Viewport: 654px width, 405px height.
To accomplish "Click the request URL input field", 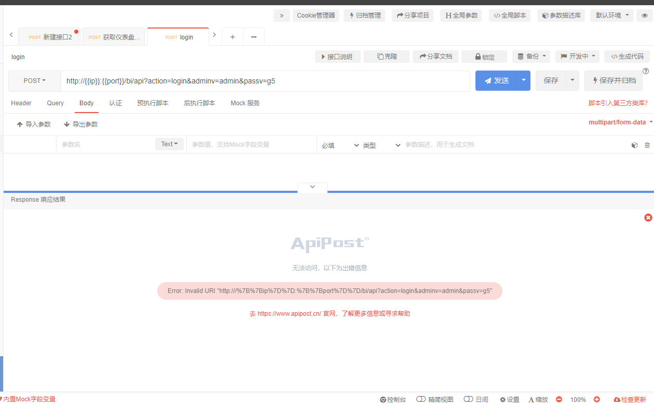I will 265,81.
